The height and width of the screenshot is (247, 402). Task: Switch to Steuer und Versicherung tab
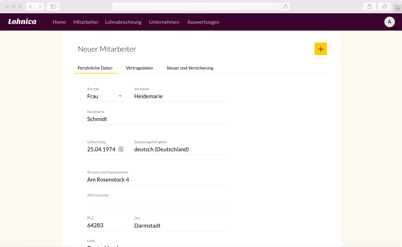[190, 68]
